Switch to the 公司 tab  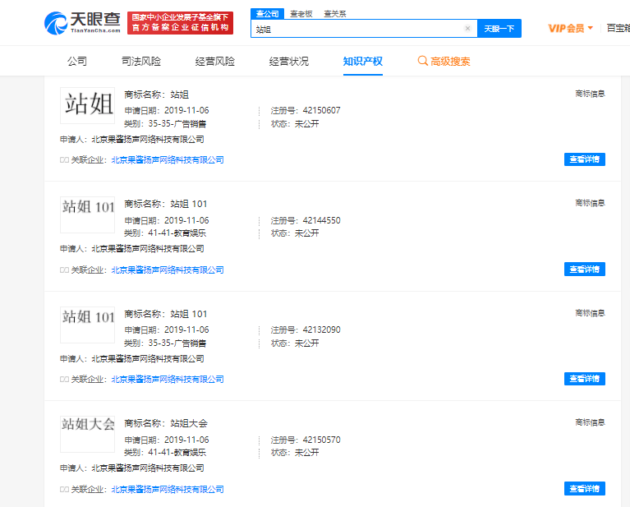tap(76, 61)
